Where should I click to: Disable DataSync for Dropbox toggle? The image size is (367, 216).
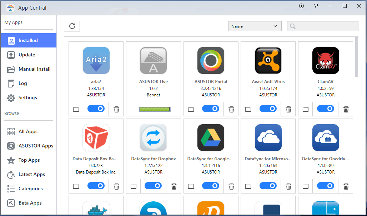[153, 186]
